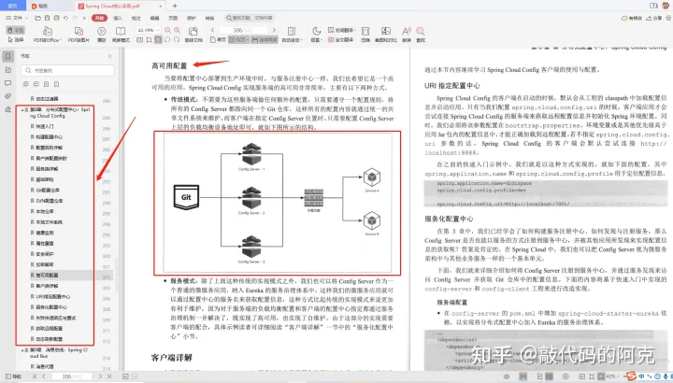This screenshot has width=673, height=383.
Task: Go to previous page arrow in toolbar
Action: [x=212, y=30]
